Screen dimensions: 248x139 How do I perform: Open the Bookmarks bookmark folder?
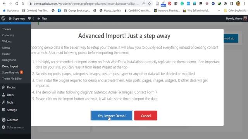tap(11, 10)
